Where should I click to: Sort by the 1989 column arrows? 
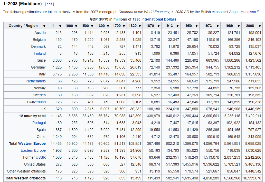(239, 26)
